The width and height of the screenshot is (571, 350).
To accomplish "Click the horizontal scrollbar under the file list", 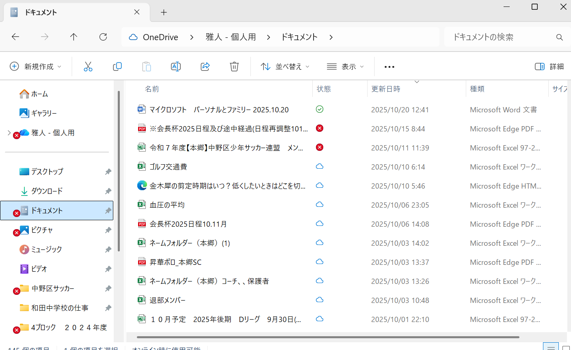I will click(x=328, y=337).
